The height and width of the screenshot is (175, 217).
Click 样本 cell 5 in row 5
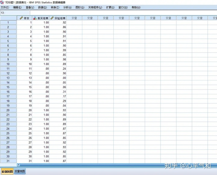[24, 41]
